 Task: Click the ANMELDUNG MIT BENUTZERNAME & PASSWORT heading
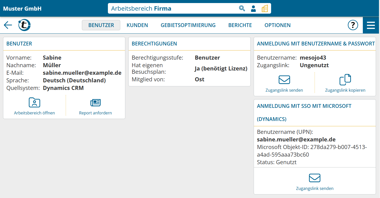[x=316, y=44]
